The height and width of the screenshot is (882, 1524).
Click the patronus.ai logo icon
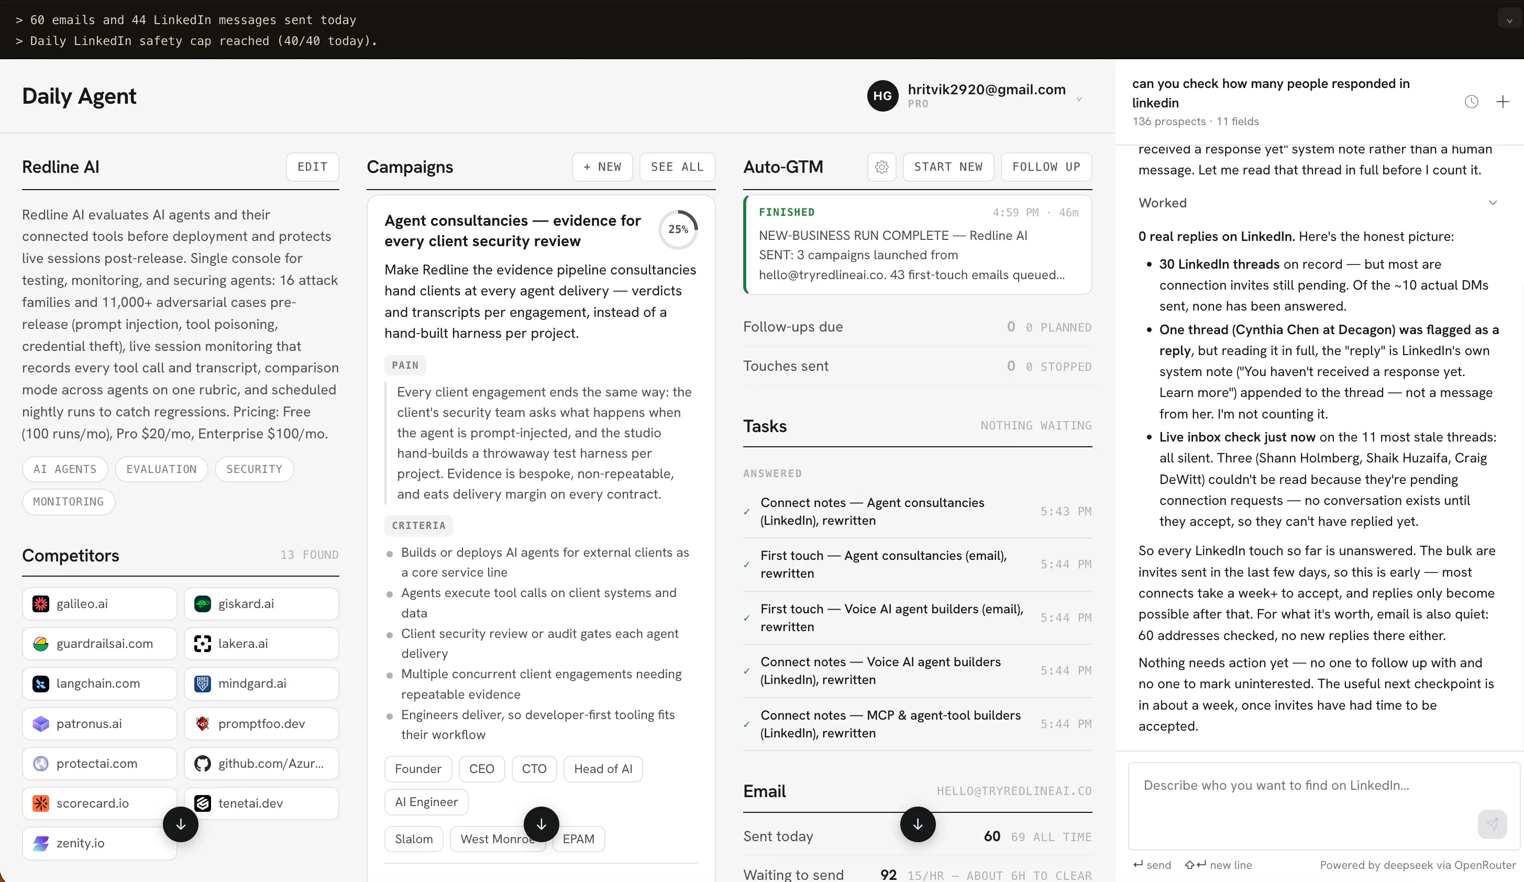coord(40,723)
